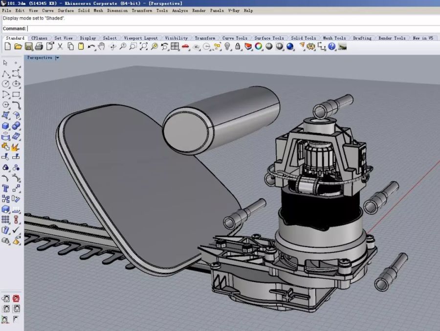Viewport: 440px width, 331px height.
Task: Select the Box solid tool
Action: [x=5, y=126]
